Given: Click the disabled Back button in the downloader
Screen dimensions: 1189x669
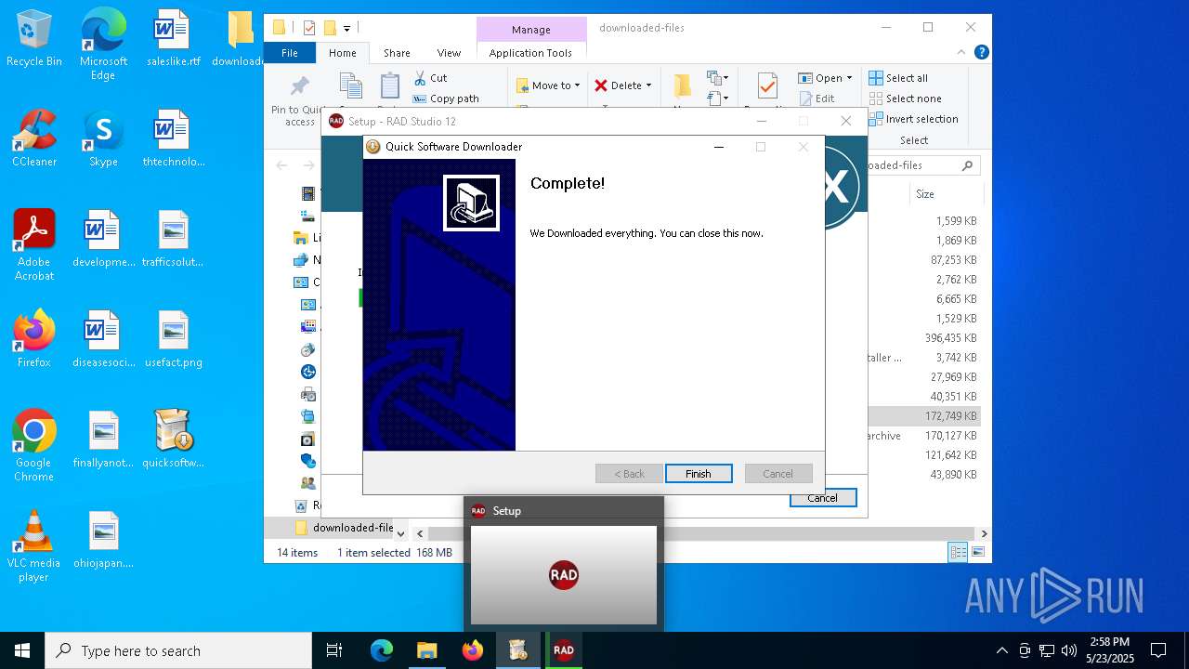Looking at the screenshot, I should (x=629, y=474).
